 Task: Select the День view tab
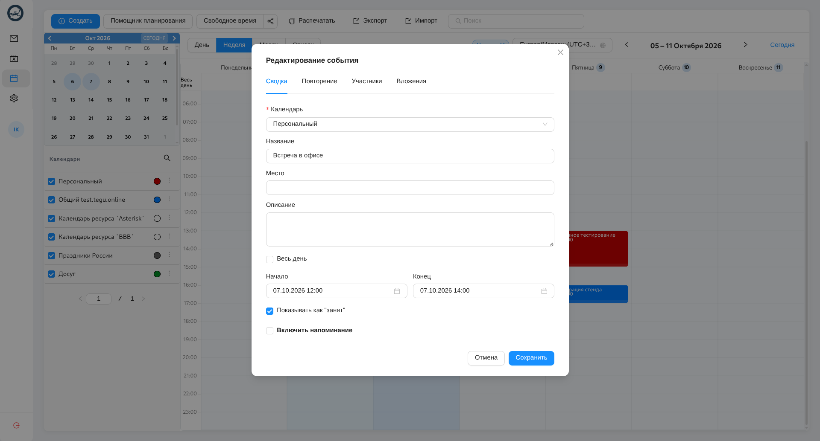click(202, 45)
